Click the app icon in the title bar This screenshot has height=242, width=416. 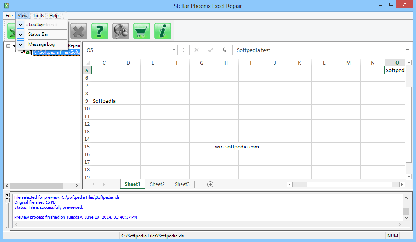6,6
